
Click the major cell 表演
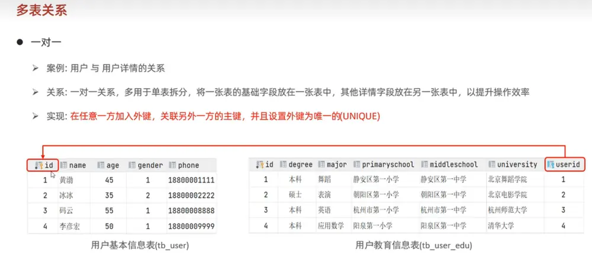tap(324, 195)
